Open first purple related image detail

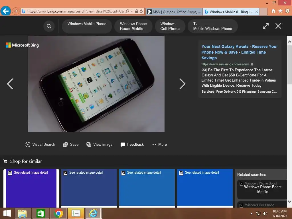pyautogui.click(x=31, y=188)
